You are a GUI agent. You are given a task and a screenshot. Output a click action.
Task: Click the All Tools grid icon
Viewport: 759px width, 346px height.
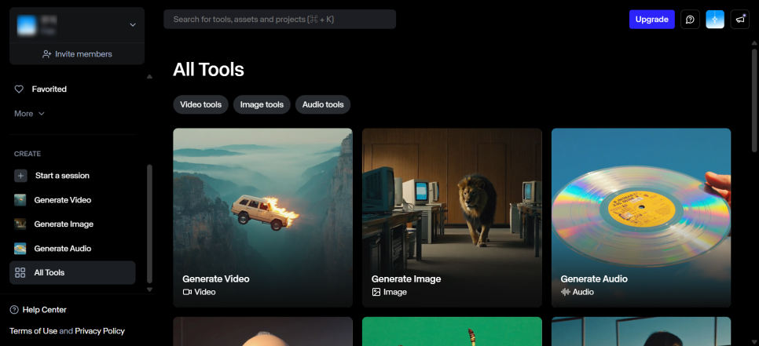point(20,272)
